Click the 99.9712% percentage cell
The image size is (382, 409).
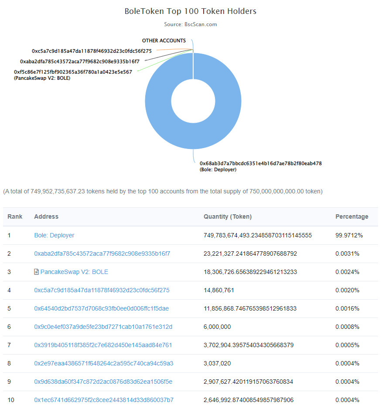click(349, 235)
